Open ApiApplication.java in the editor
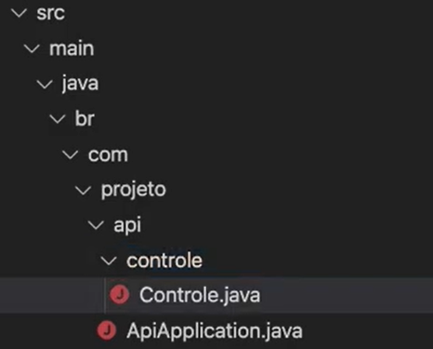This screenshot has height=349, width=433. coord(215,330)
